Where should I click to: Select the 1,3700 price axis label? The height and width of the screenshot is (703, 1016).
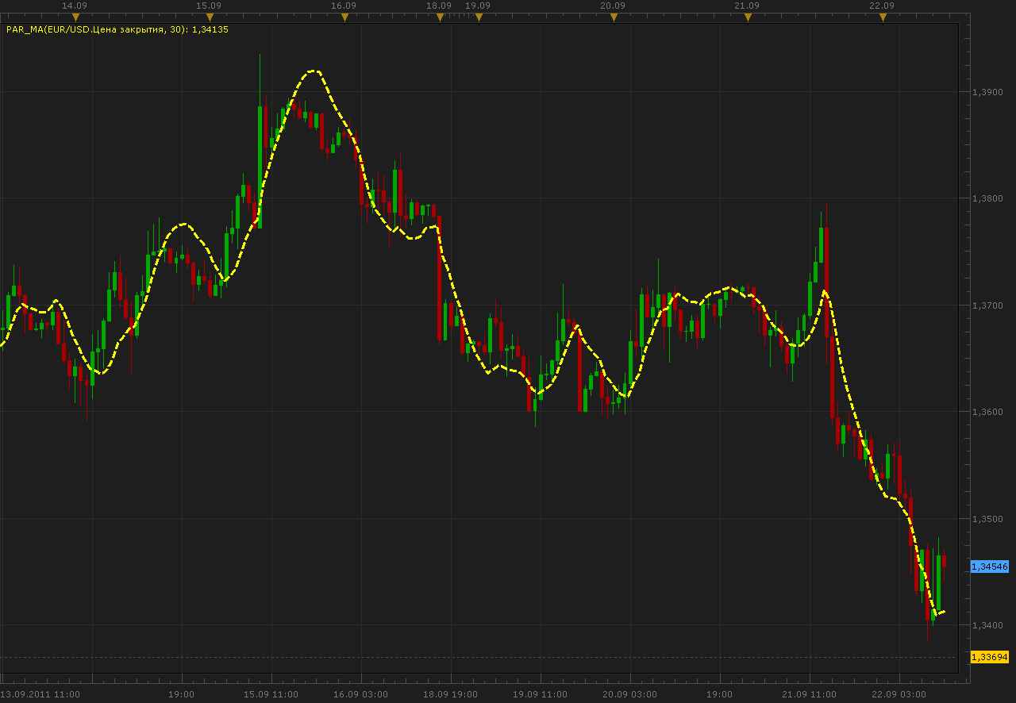(x=987, y=305)
